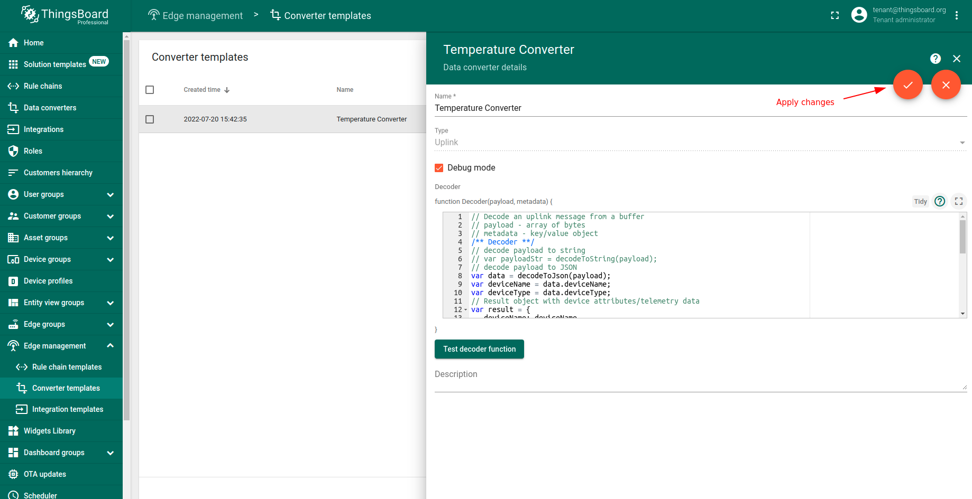Click Converter templates breadcrumb
This screenshot has height=499, width=972.
coord(320,15)
